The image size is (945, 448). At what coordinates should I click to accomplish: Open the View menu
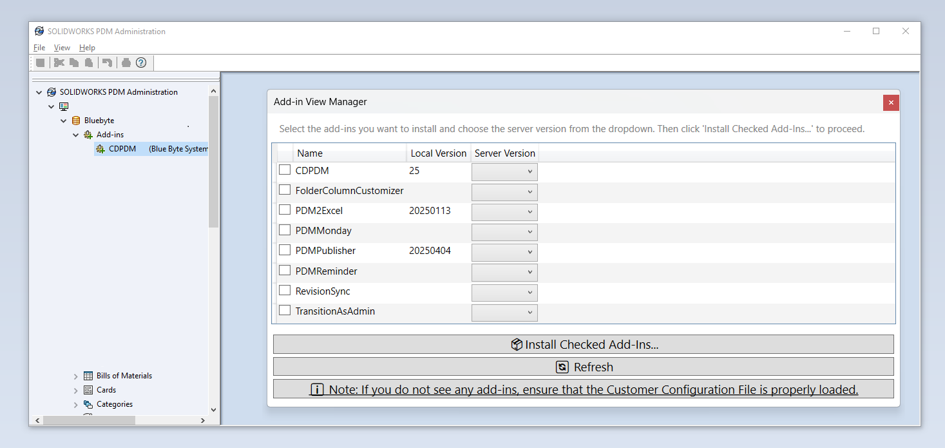[62, 48]
